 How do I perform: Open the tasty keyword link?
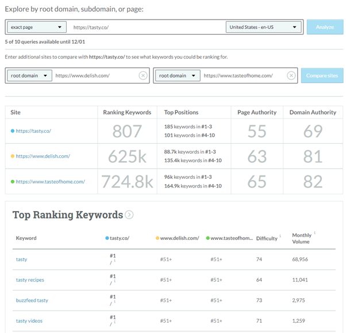[21, 259]
